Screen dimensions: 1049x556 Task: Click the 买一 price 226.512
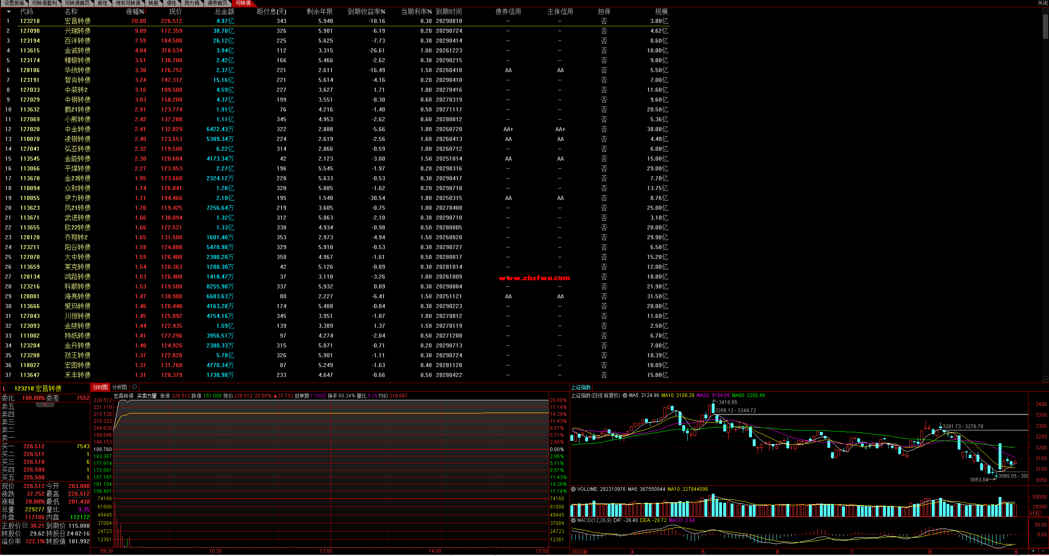[x=34, y=447]
